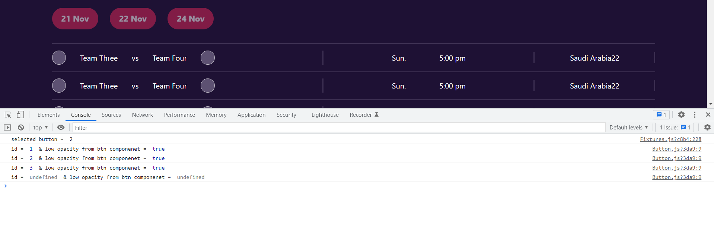Expand the Default levels dropdown
Viewport: 714px width, 228px height.
[628, 128]
